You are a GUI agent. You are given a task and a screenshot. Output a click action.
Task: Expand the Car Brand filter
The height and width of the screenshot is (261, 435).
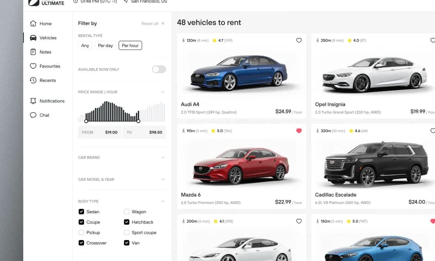coord(163,157)
